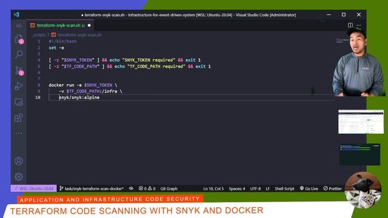Change end of line sequence LF
This screenshot has width=388, height=218.
tap(268, 188)
